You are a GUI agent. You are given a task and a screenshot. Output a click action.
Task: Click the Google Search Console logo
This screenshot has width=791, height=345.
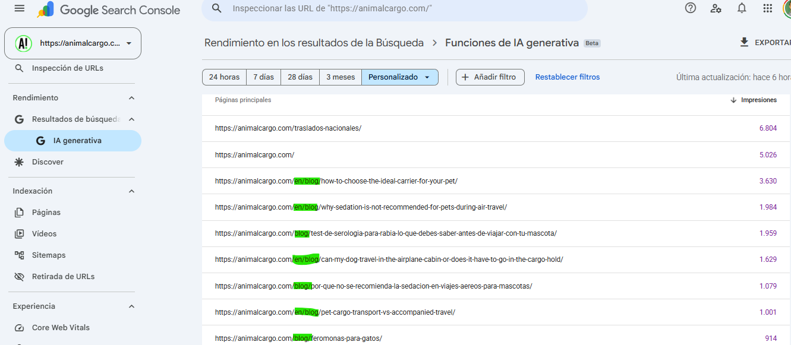(108, 10)
